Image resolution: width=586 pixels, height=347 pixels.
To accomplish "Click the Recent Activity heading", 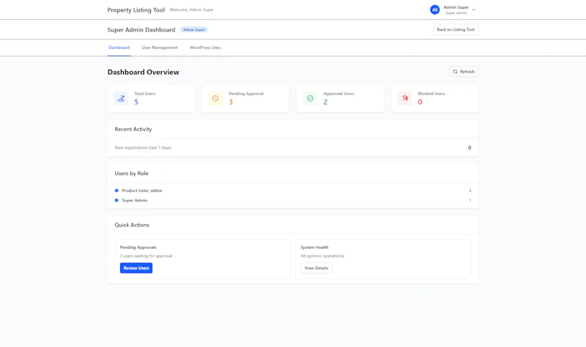I will (133, 130).
